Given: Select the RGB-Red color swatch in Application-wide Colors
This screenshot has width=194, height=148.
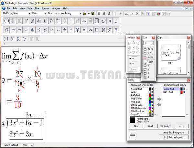Looking at the screenshot, I should 150,95.
